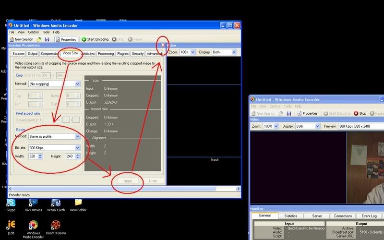Expand the Resize Method dropdown
The image size is (384, 240).
click(x=78, y=136)
